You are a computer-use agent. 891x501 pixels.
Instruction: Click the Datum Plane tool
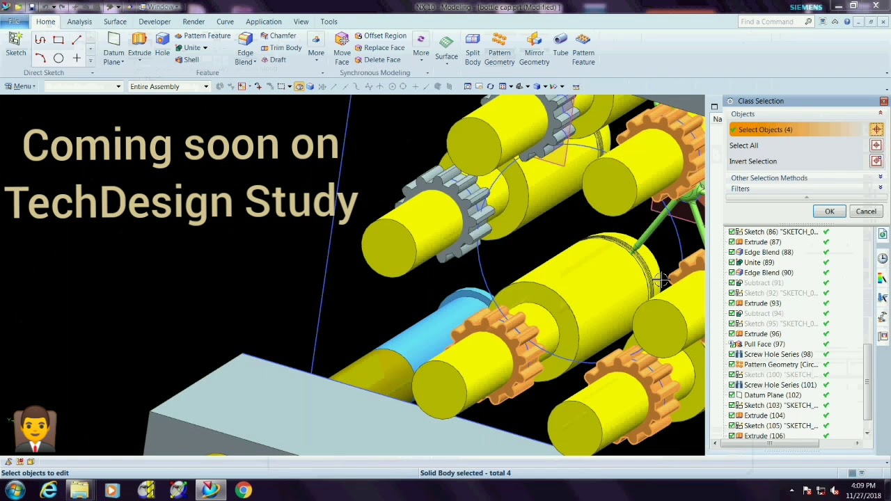click(113, 49)
